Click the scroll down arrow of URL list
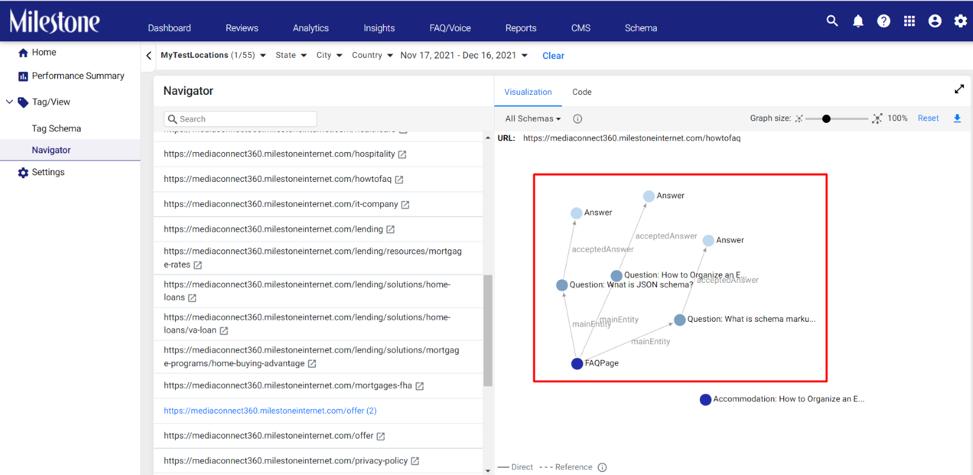973x475 pixels. coord(488,470)
